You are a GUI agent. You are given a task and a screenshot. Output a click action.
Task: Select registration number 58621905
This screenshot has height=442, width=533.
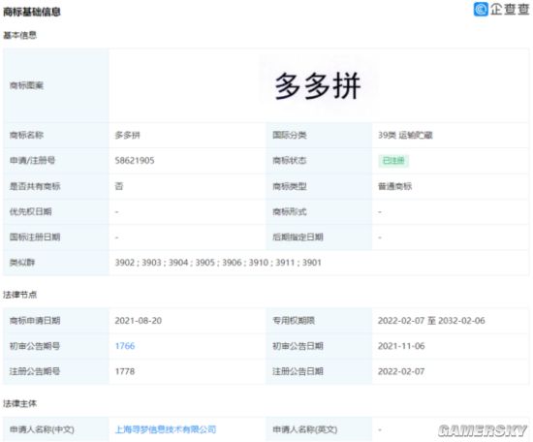[135, 161]
